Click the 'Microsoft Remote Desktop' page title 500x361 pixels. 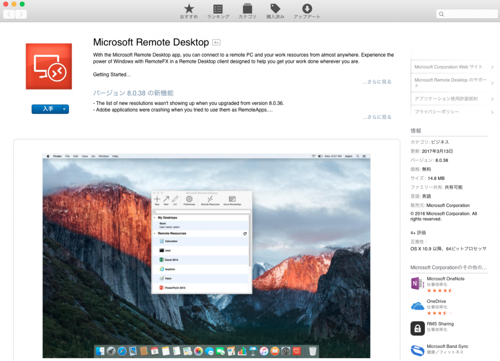(x=151, y=42)
